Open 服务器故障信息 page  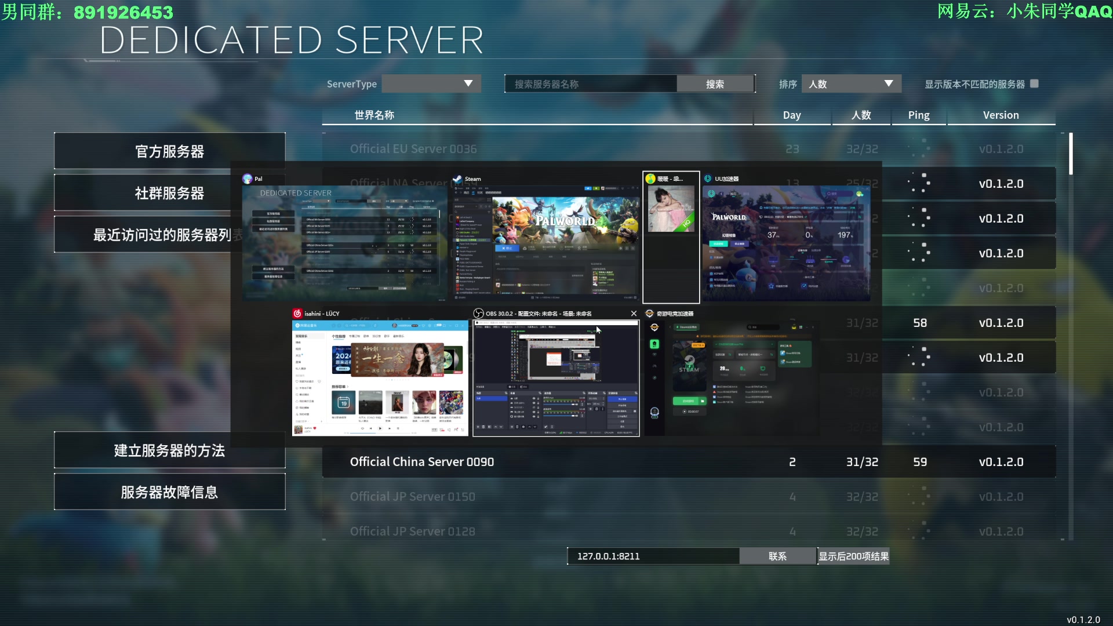tap(170, 492)
